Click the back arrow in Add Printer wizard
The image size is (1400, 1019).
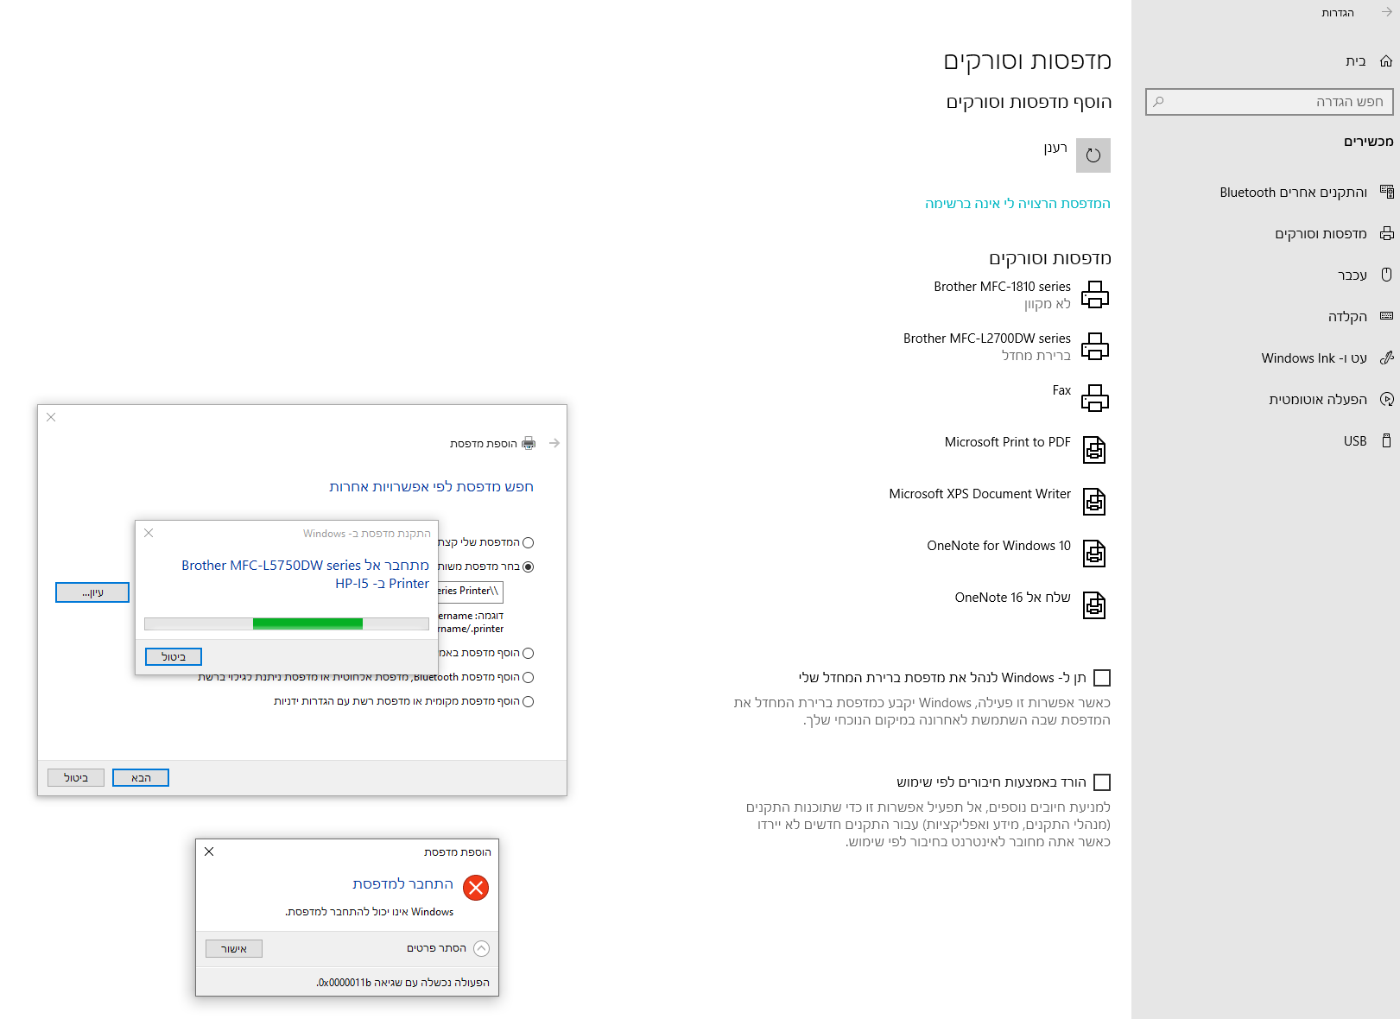point(554,443)
